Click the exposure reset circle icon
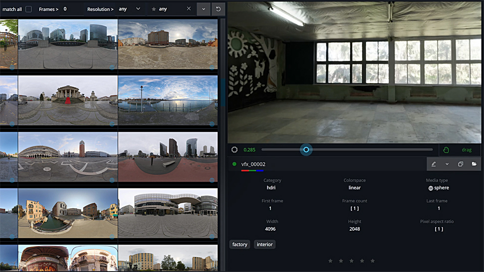This screenshot has height=272, width=484. (x=235, y=150)
